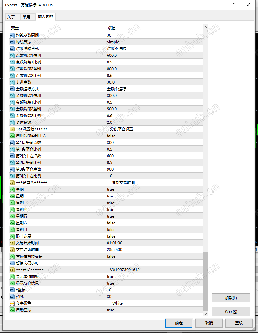Toggle the 星期二 value true

pos(154,196)
